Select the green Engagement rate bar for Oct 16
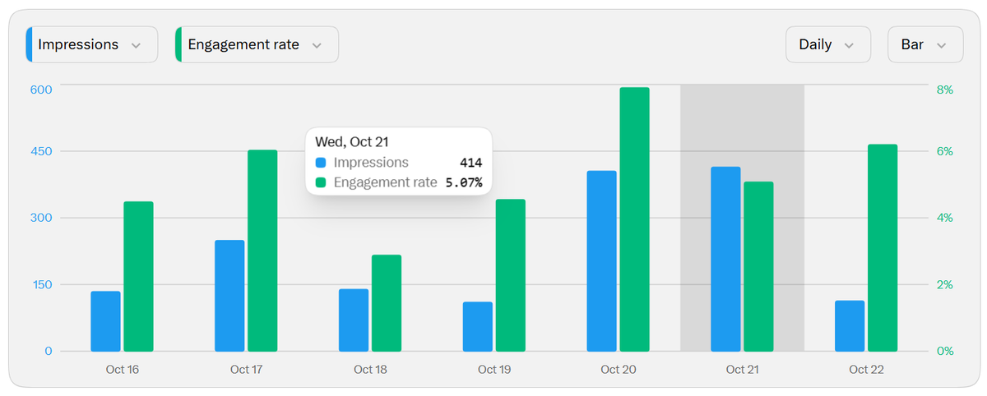Image resolution: width=987 pixels, height=396 pixels. 139,277
